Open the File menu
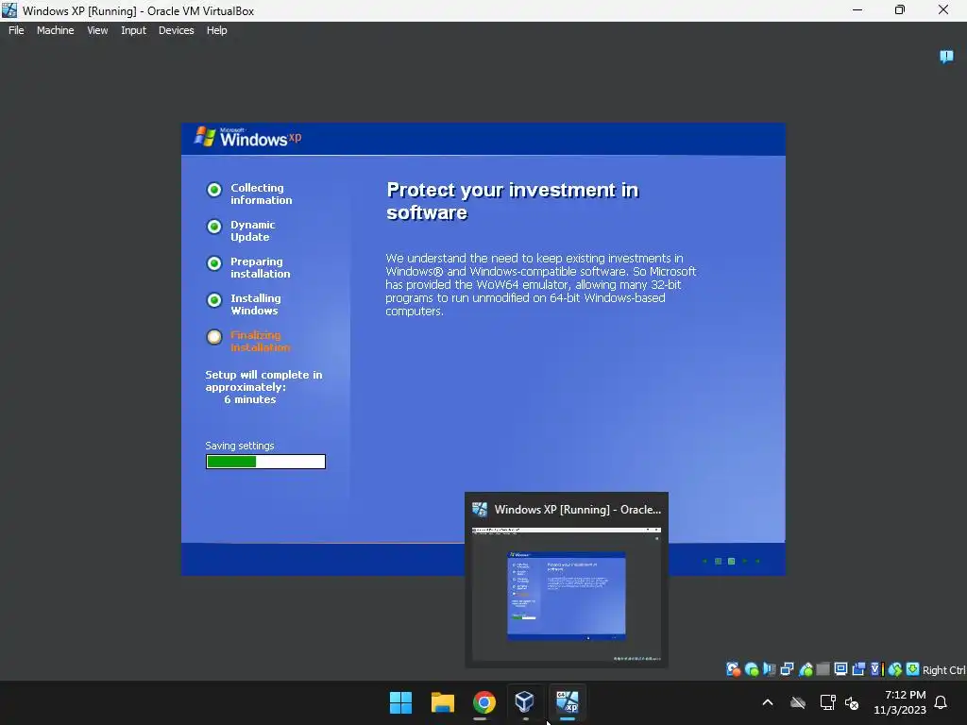 click(x=16, y=30)
